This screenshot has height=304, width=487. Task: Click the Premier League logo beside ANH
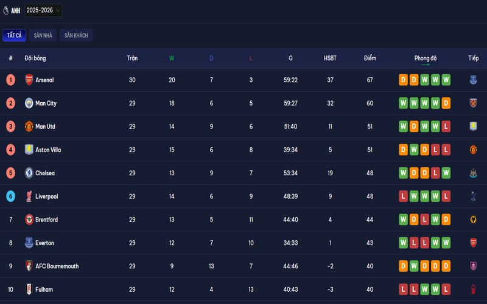(6, 10)
